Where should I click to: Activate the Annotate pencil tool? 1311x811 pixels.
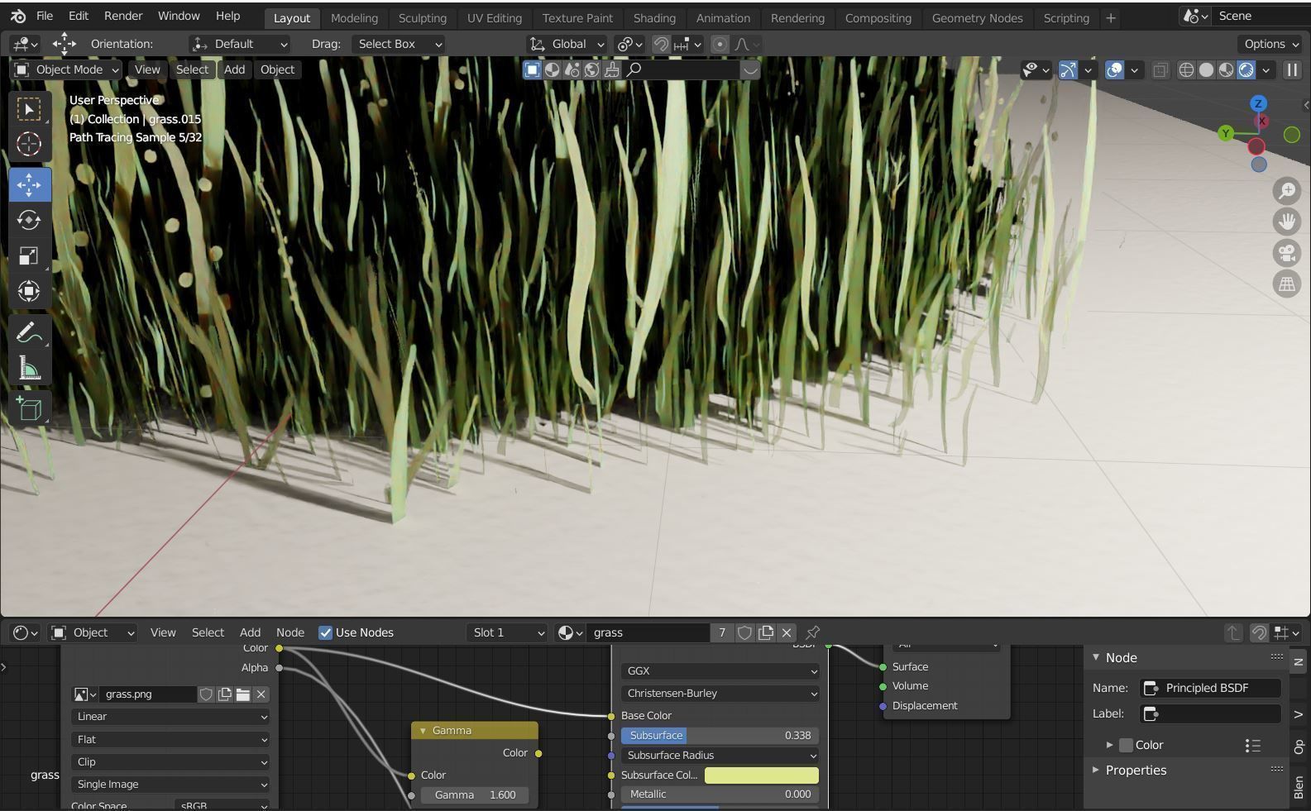click(x=29, y=332)
